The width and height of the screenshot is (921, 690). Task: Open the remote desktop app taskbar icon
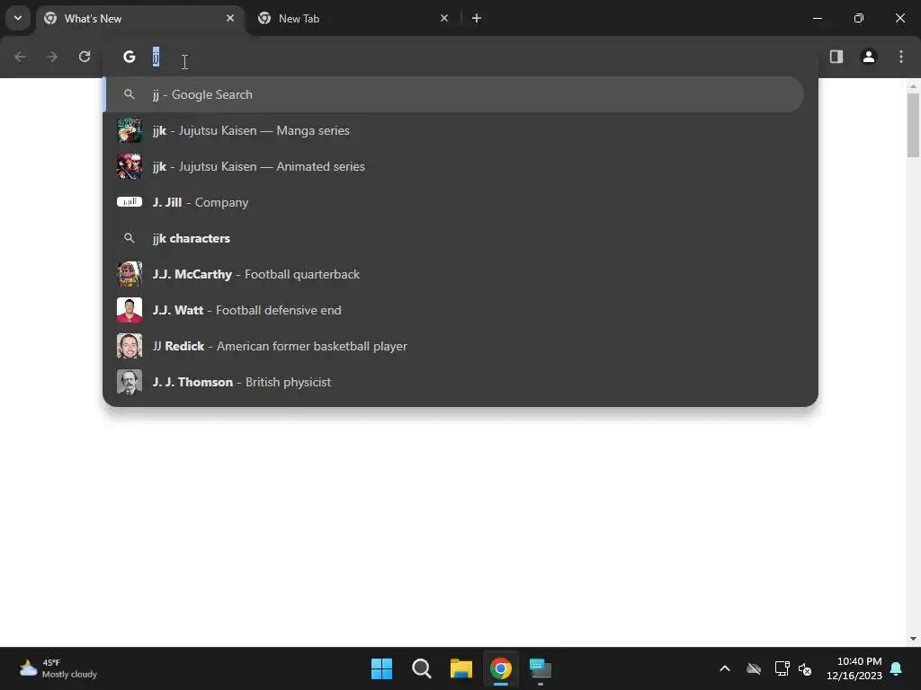[x=541, y=668]
